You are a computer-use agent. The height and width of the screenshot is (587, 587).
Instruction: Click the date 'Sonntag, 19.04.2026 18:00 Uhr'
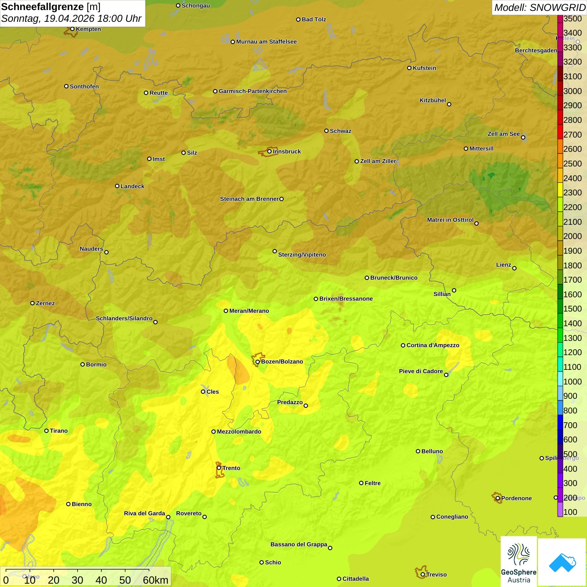[x=71, y=19]
